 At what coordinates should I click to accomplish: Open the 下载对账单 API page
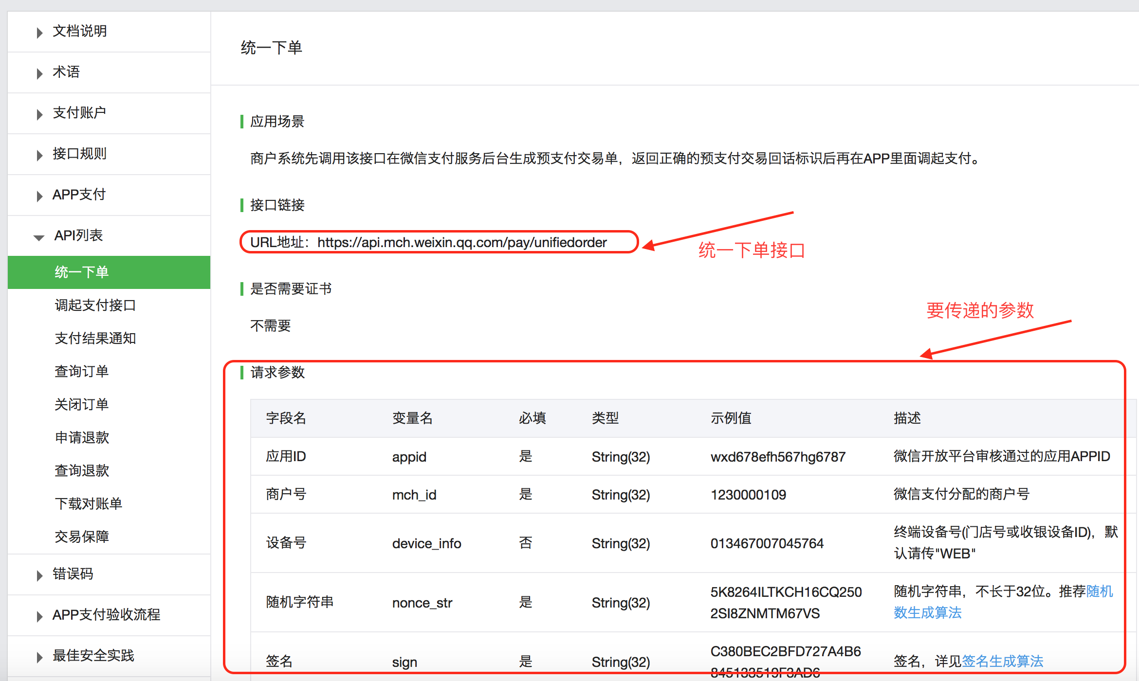coord(89,504)
